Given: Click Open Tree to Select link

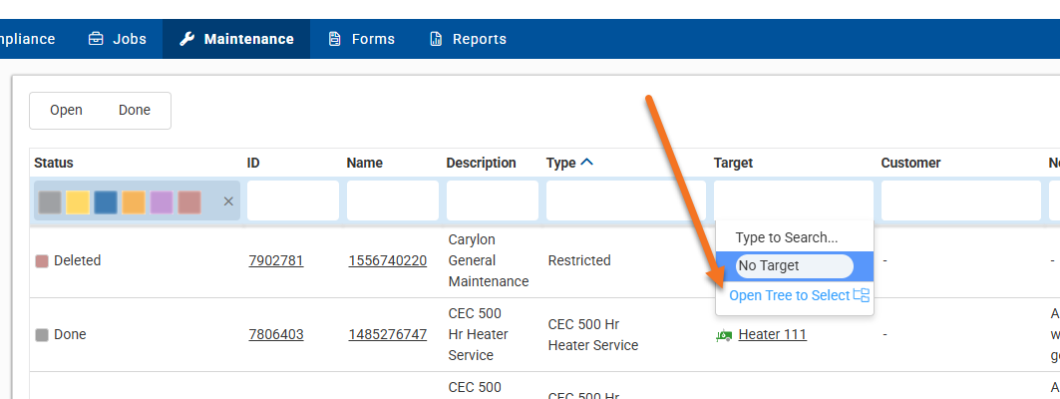Looking at the screenshot, I should click(x=790, y=295).
